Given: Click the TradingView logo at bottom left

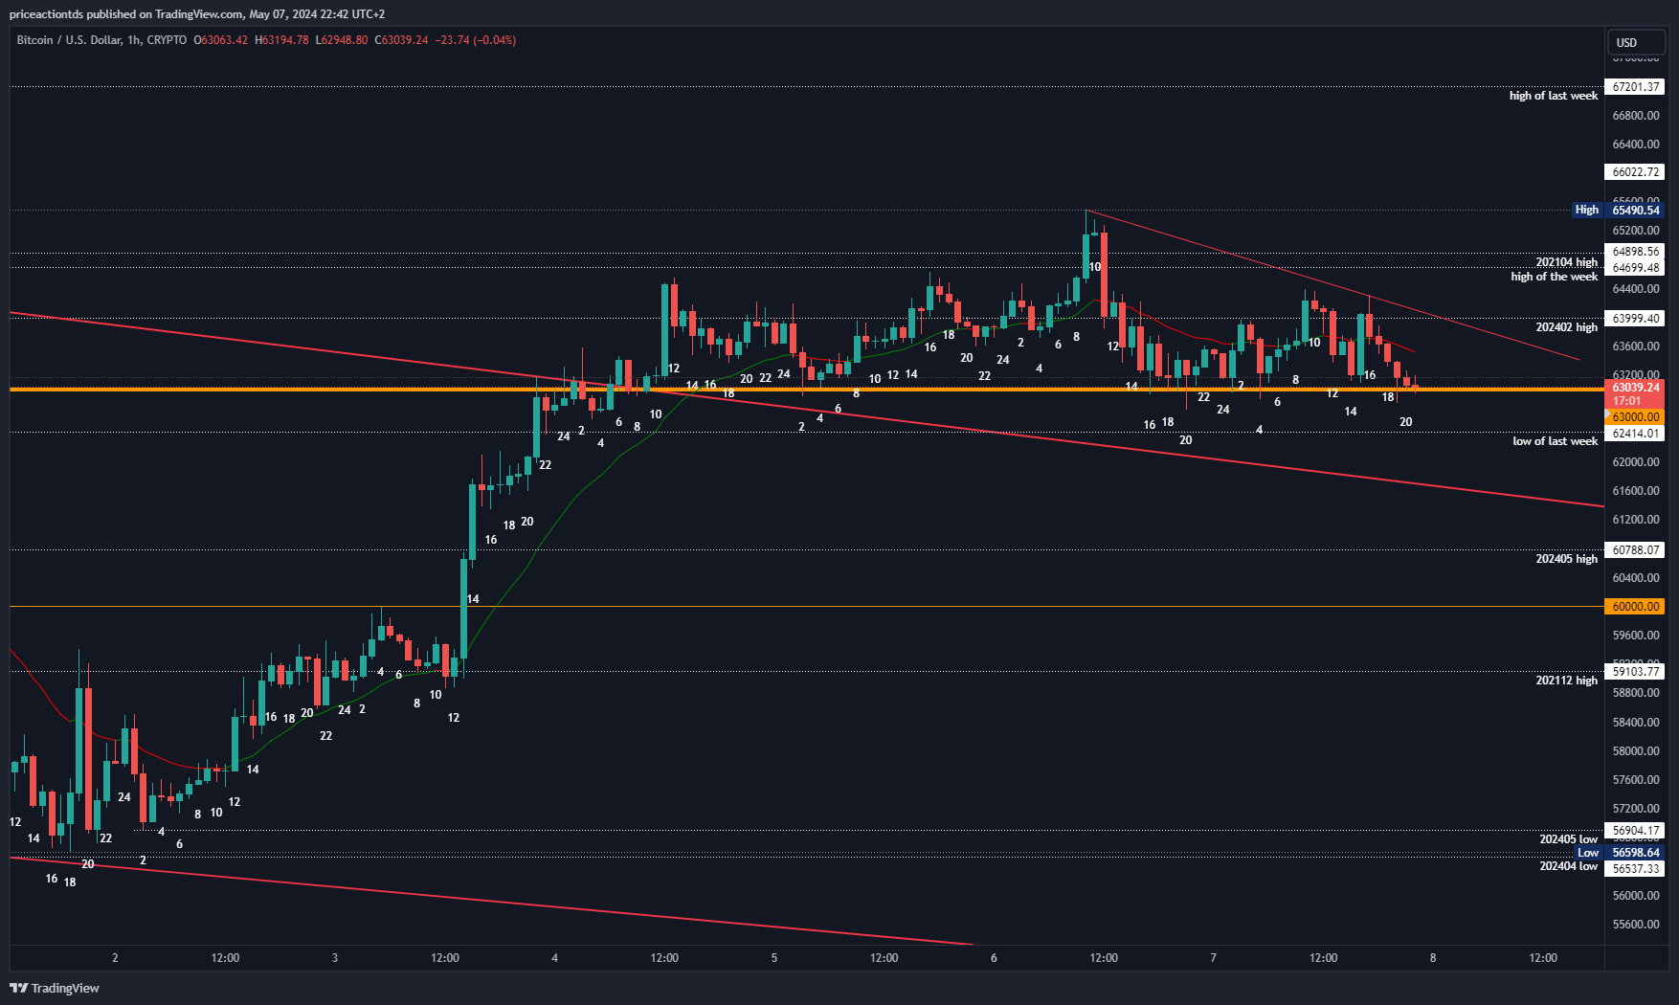Looking at the screenshot, I should click(x=55, y=988).
